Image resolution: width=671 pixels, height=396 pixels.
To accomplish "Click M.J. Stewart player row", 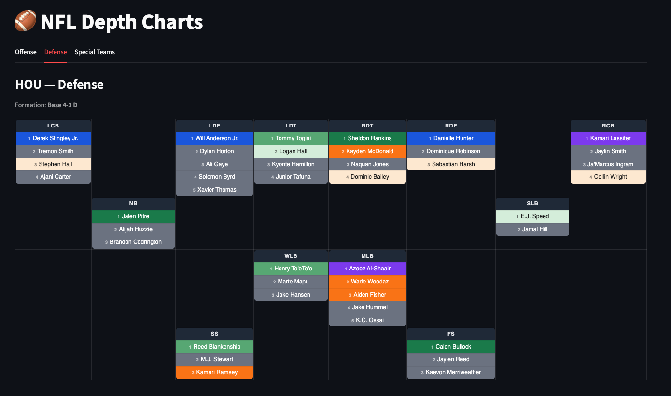I will point(214,359).
